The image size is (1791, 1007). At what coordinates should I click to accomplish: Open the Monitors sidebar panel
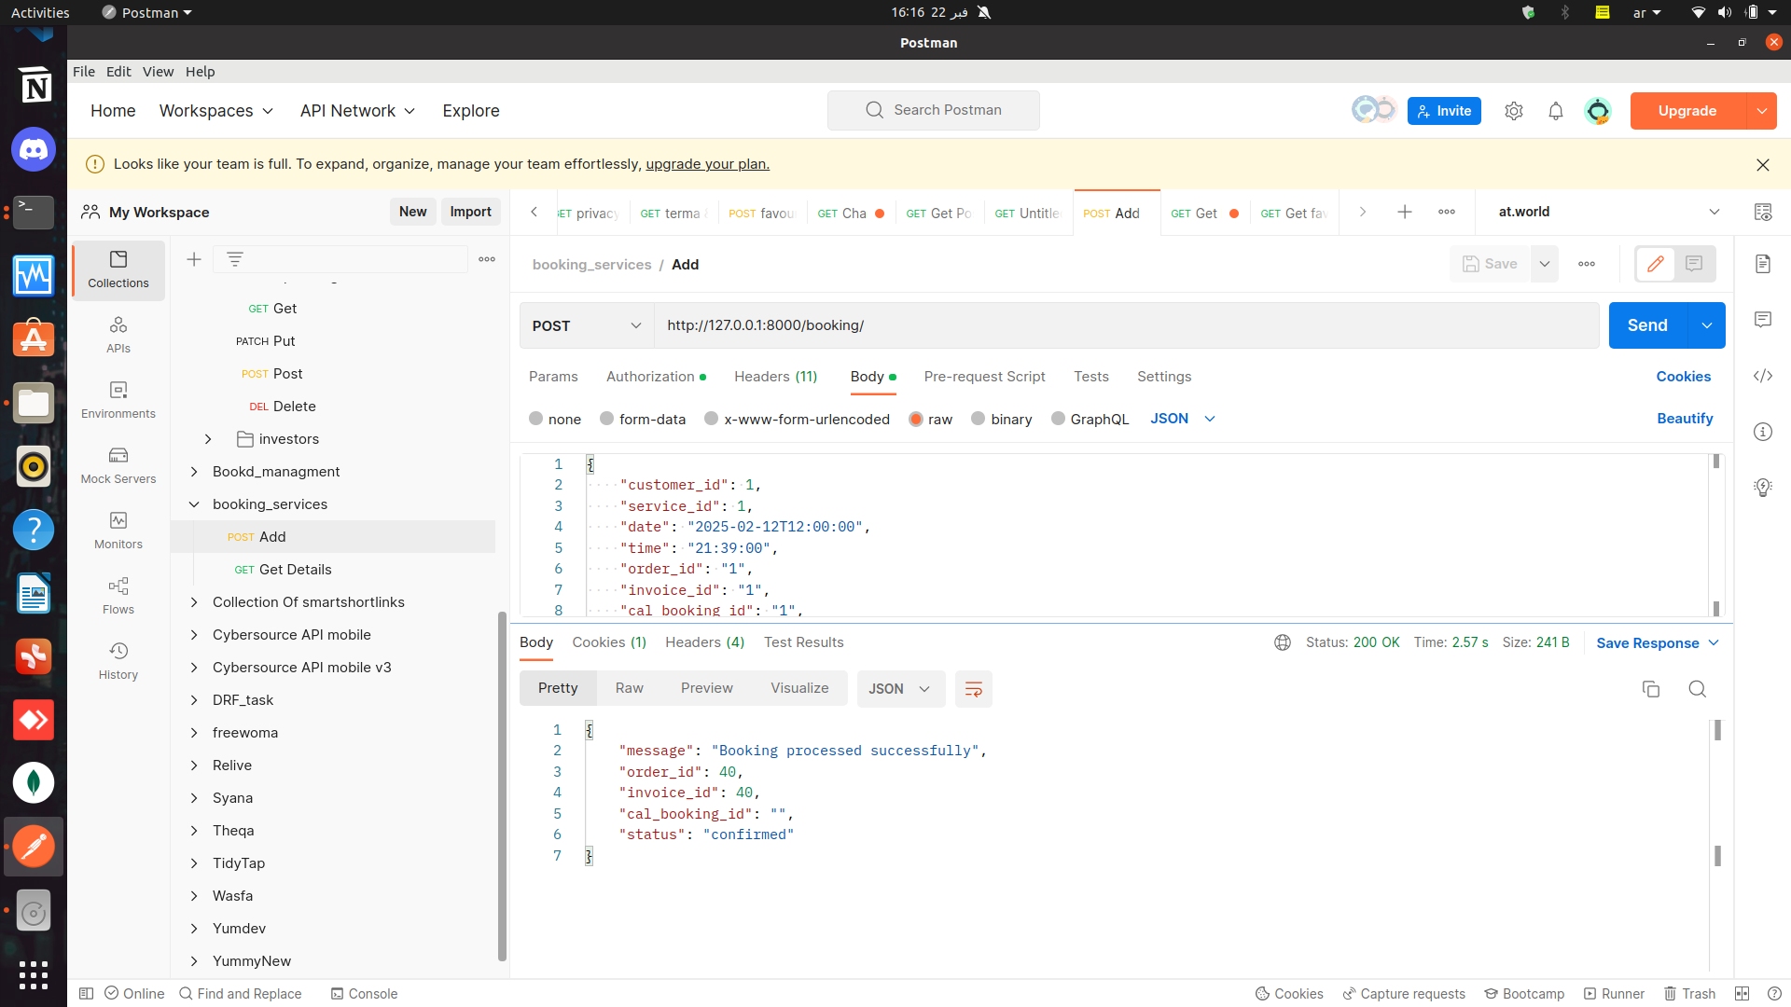coord(118,530)
